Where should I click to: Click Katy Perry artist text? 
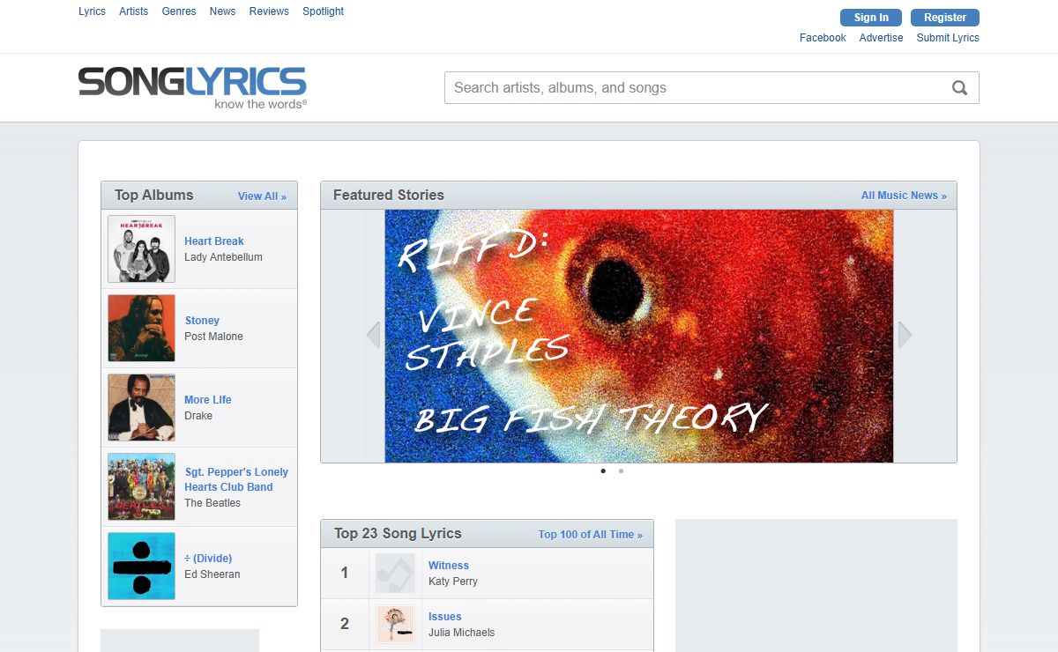point(453,582)
